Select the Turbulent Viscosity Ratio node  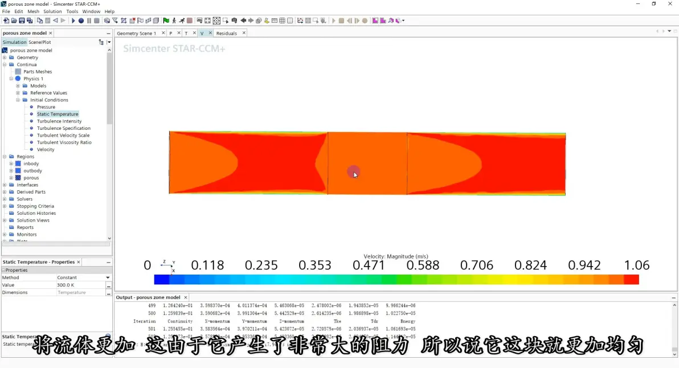[64, 142]
